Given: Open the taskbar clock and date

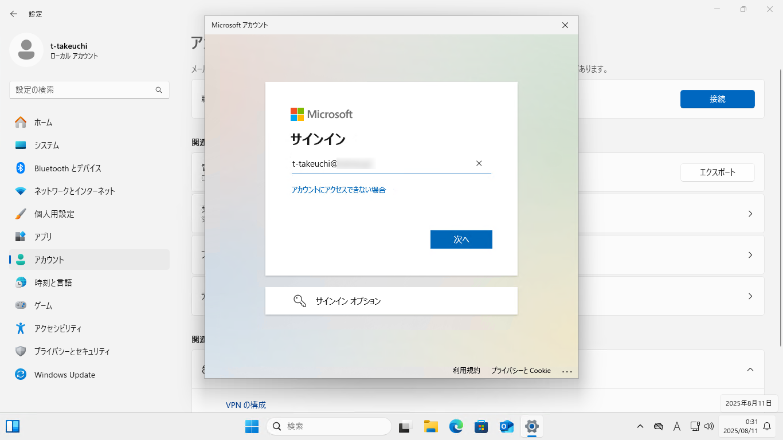Looking at the screenshot, I should point(741,426).
